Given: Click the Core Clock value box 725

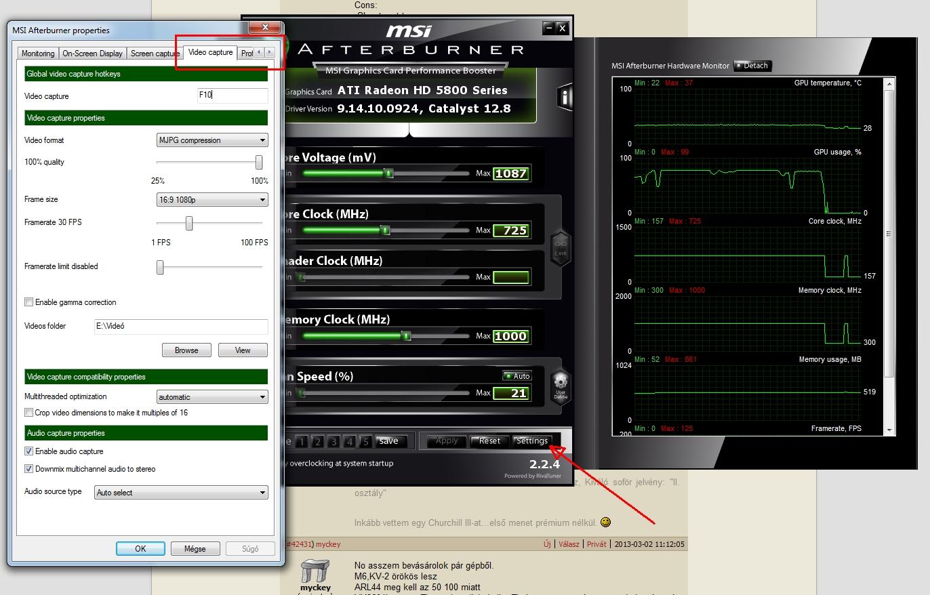Looking at the screenshot, I should click(510, 230).
